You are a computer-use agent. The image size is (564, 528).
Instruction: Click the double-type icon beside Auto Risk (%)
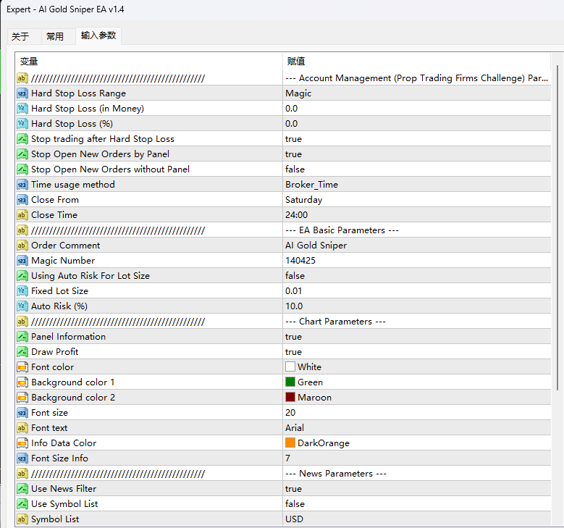point(22,306)
